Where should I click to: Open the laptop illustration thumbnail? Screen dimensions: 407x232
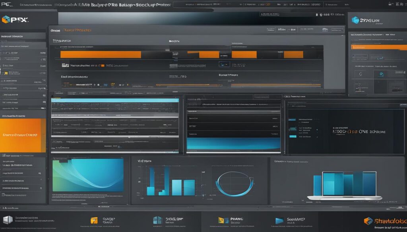pos(345,186)
